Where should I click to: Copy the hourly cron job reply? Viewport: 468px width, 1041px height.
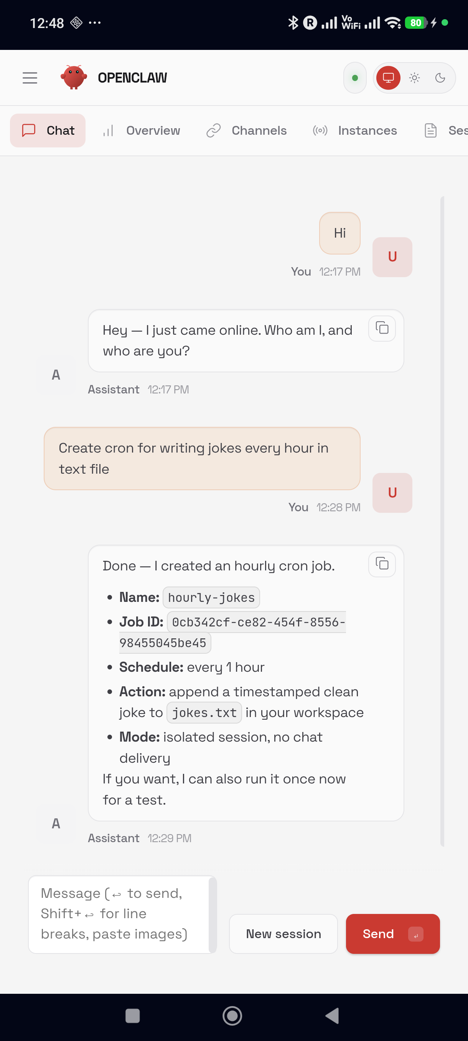click(x=382, y=564)
